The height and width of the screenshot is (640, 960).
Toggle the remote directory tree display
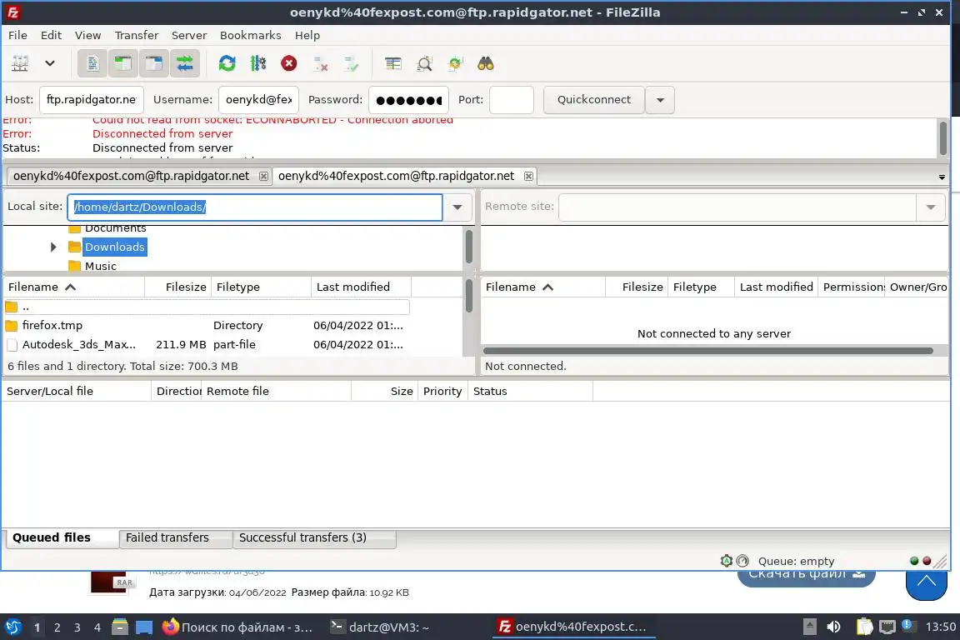pyautogui.click(x=153, y=63)
